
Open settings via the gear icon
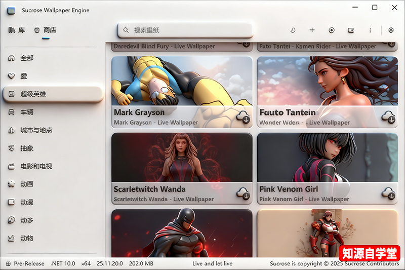point(391,30)
